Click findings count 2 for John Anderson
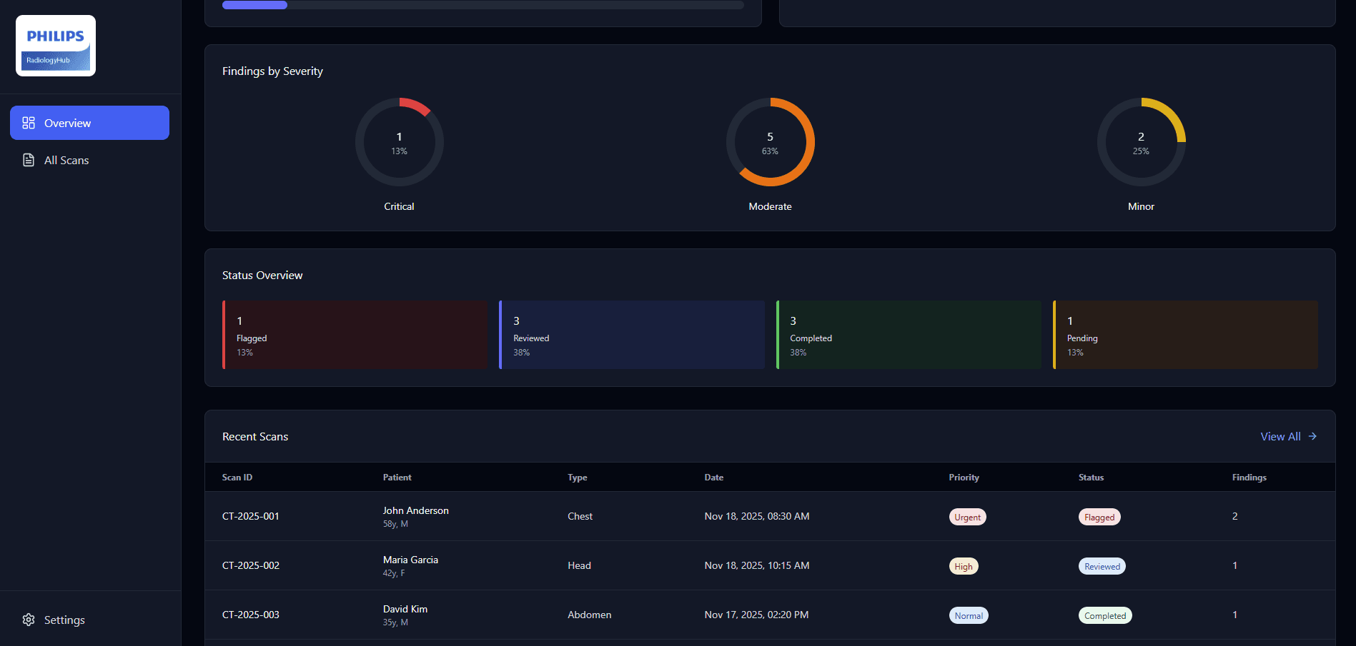Image resolution: width=1356 pixels, height=646 pixels. pos(1234,516)
